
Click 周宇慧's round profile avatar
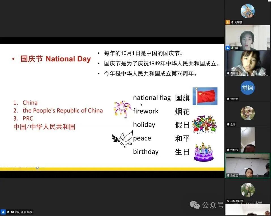[247, 11]
